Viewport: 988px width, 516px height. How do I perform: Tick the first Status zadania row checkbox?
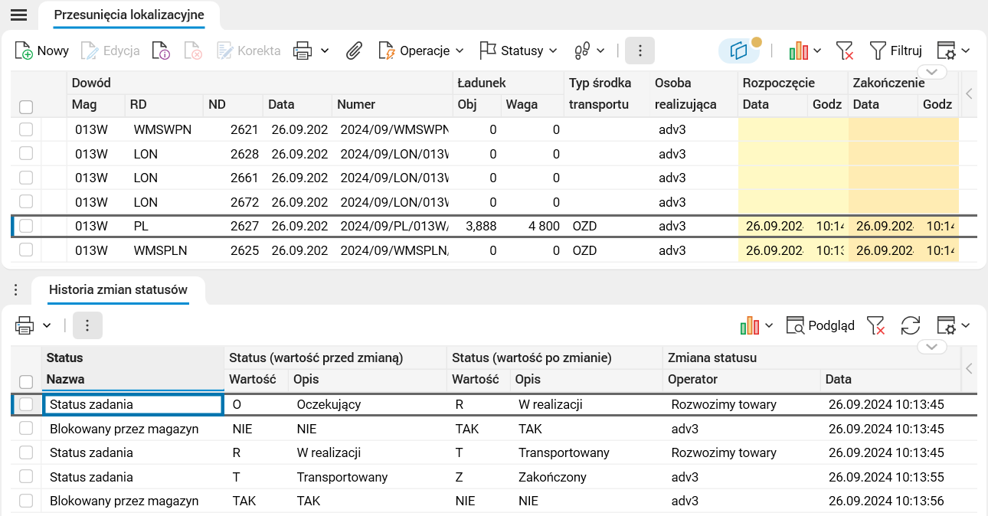[26, 403]
